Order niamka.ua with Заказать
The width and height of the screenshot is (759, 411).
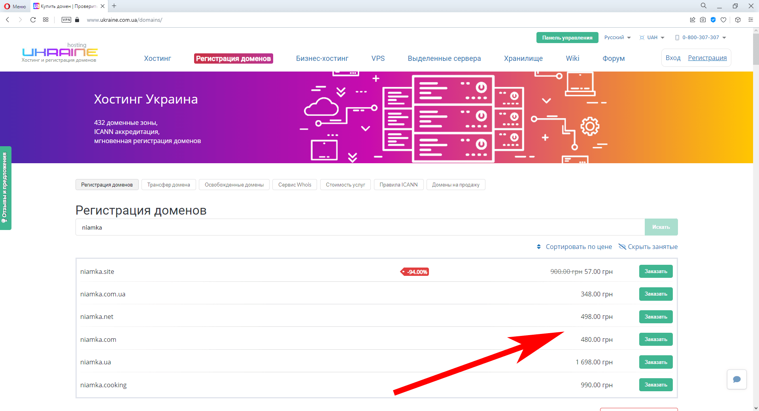coord(656,362)
